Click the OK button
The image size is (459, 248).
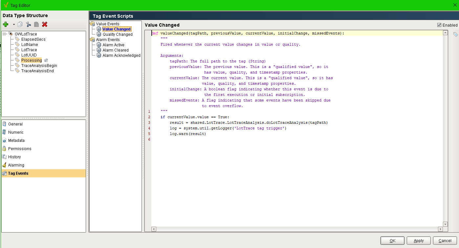coord(392,241)
